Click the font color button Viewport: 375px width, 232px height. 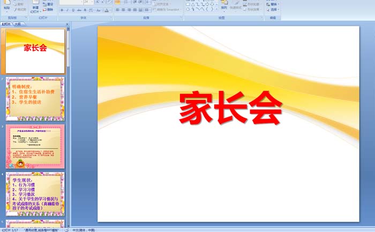(107, 10)
